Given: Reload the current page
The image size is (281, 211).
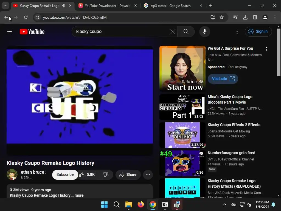Looking at the screenshot, I should click(x=26, y=17).
